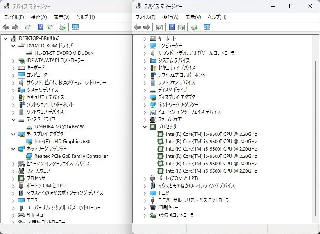320x234 pixels.
Task: Select システム デバイス in left window
Action: (x=43, y=90)
